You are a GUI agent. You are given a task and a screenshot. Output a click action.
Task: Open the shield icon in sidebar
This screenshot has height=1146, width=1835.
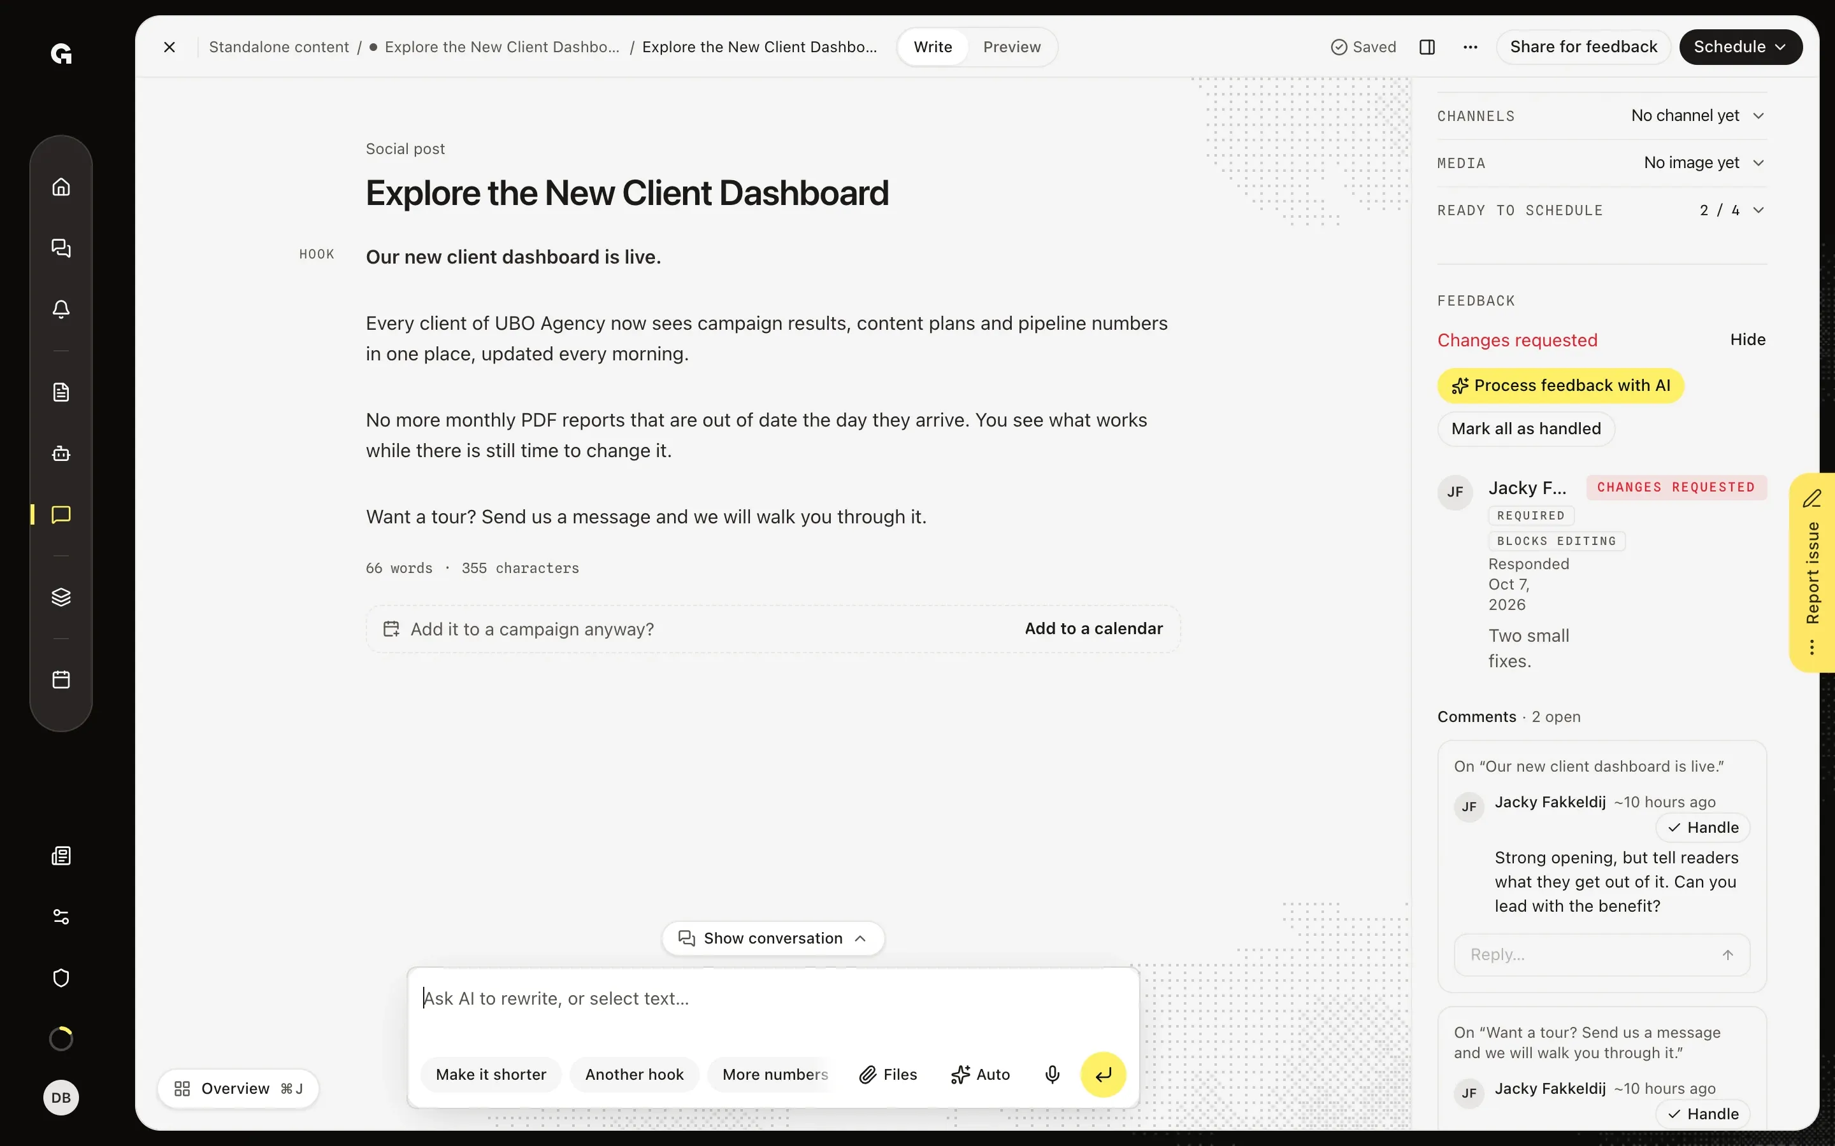(61, 978)
